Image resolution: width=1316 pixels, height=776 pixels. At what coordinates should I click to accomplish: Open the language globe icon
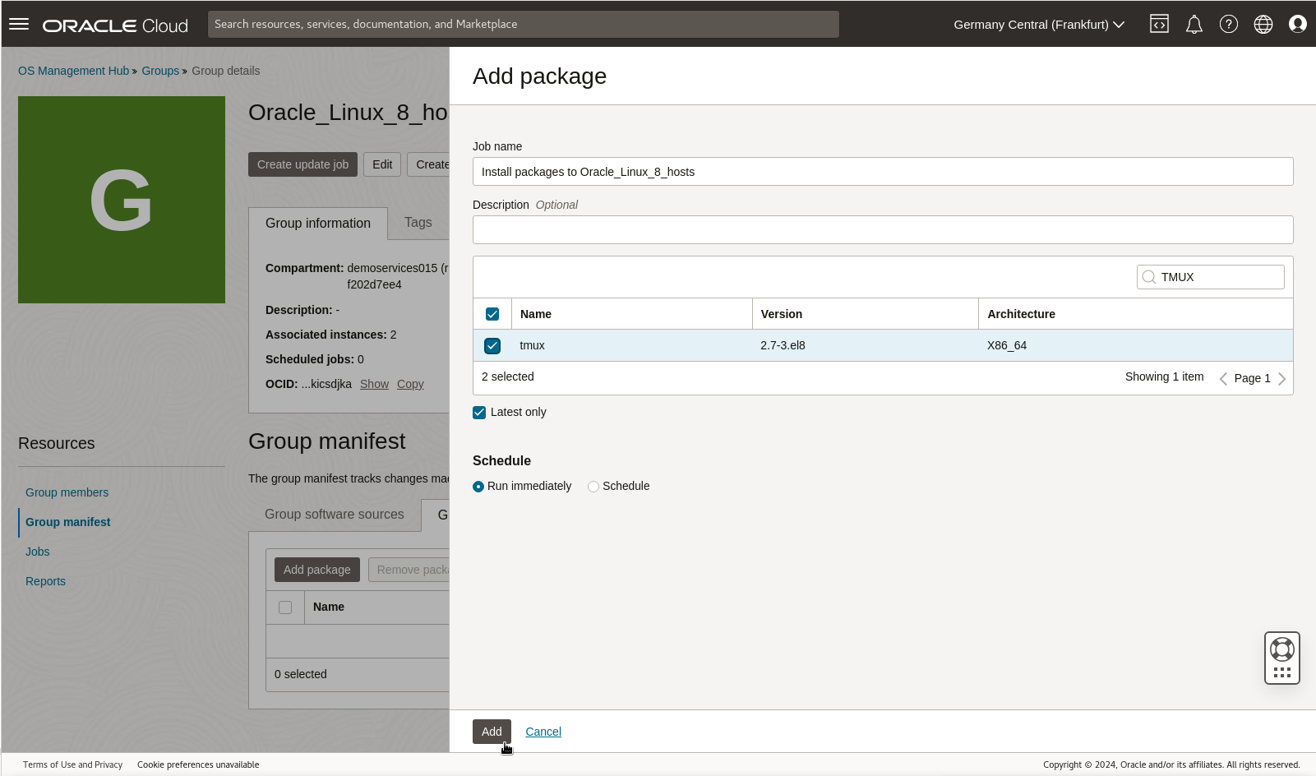point(1263,24)
